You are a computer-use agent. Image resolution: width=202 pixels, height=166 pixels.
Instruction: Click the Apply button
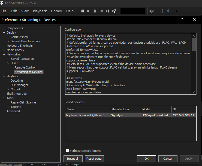189,159
